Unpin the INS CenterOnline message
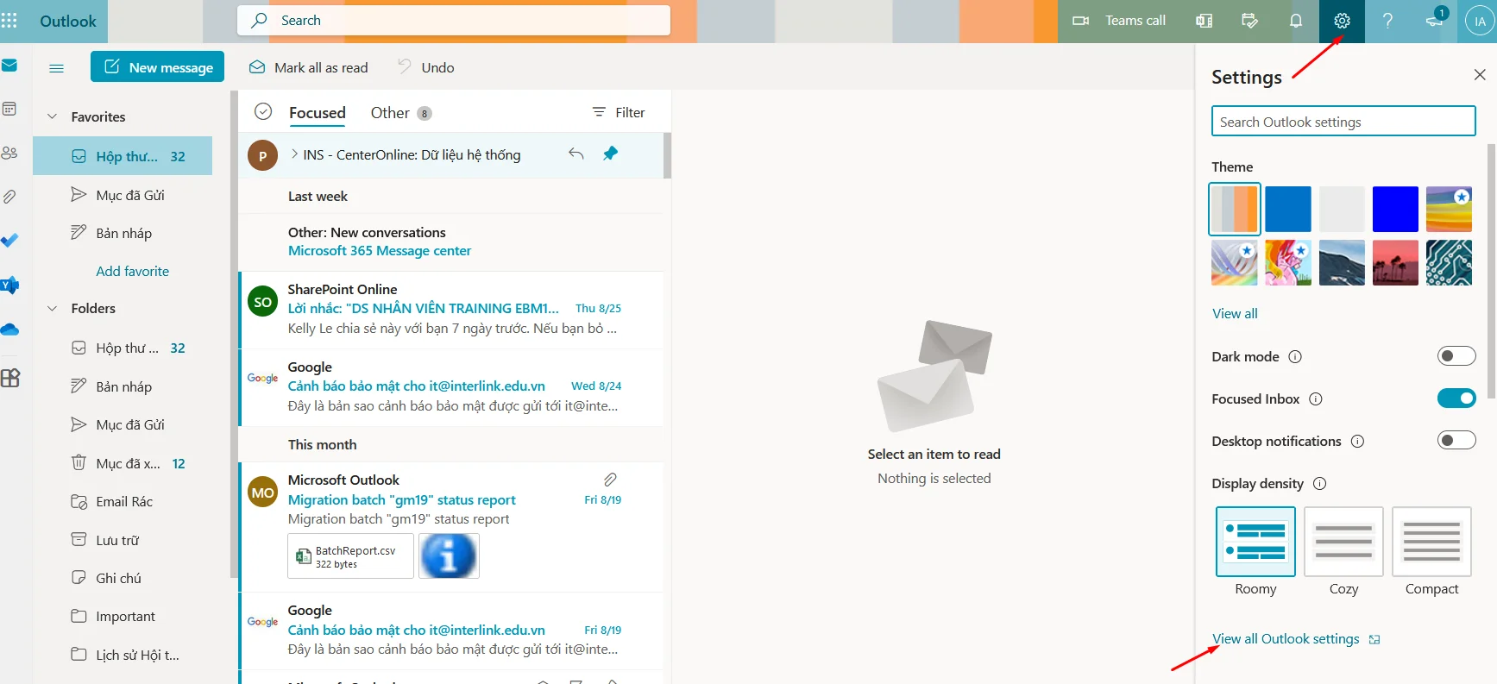Image resolution: width=1497 pixels, height=684 pixels. click(610, 154)
